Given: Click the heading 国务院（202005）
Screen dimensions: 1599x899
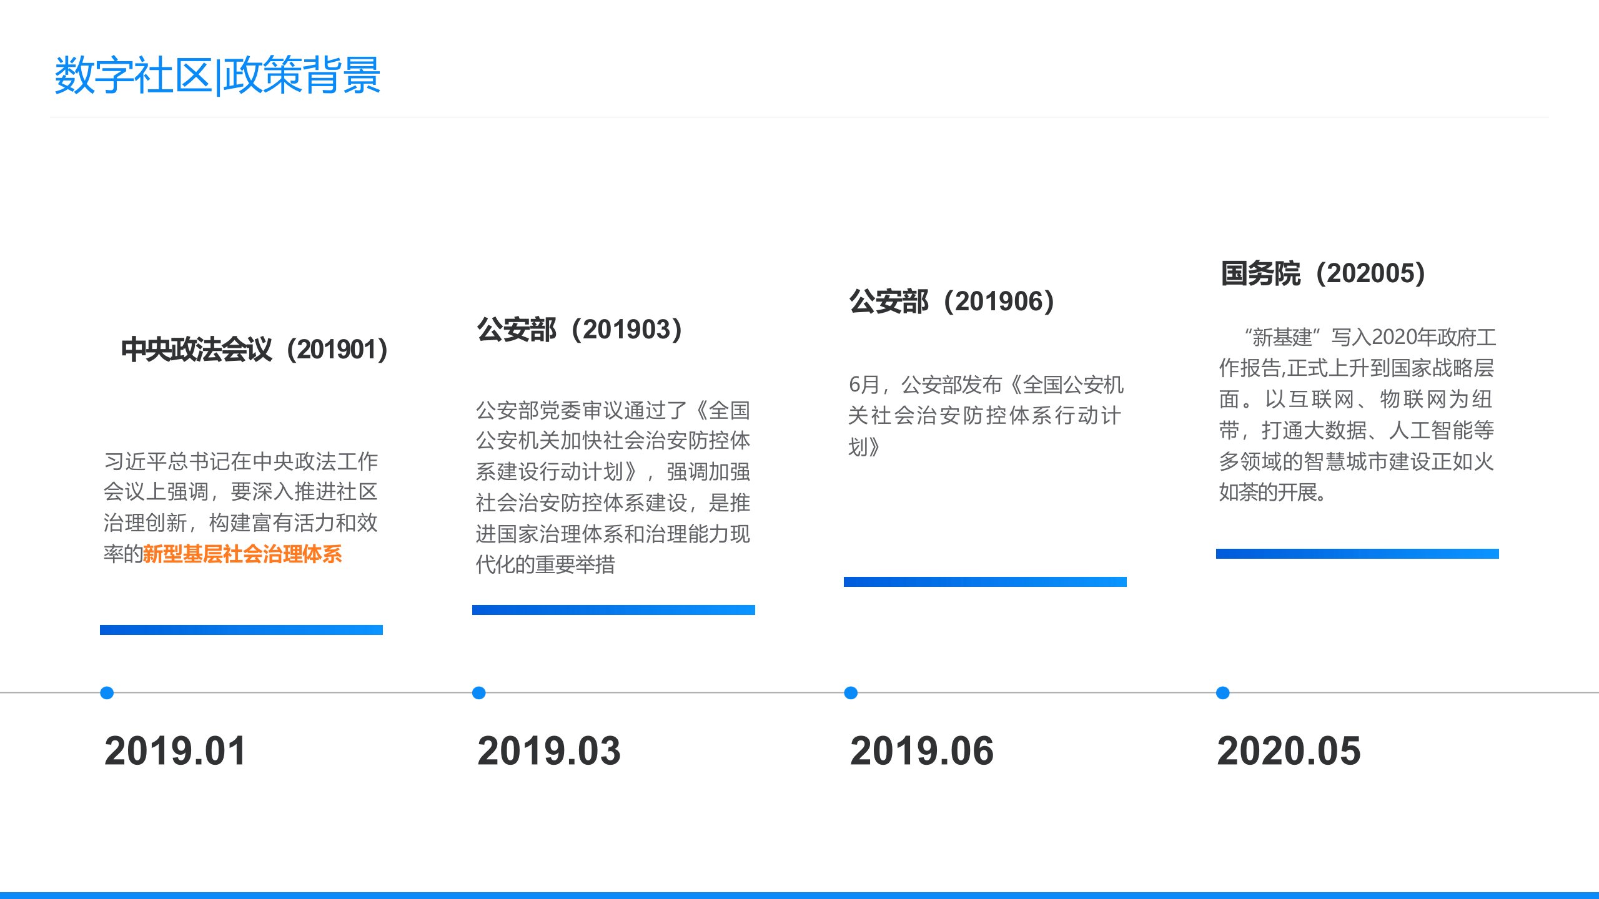Looking at the screenshot, I should [1324, 273].
